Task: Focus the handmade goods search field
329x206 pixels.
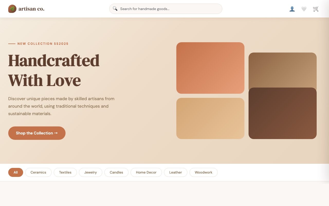Action: (x=170, y=9)
